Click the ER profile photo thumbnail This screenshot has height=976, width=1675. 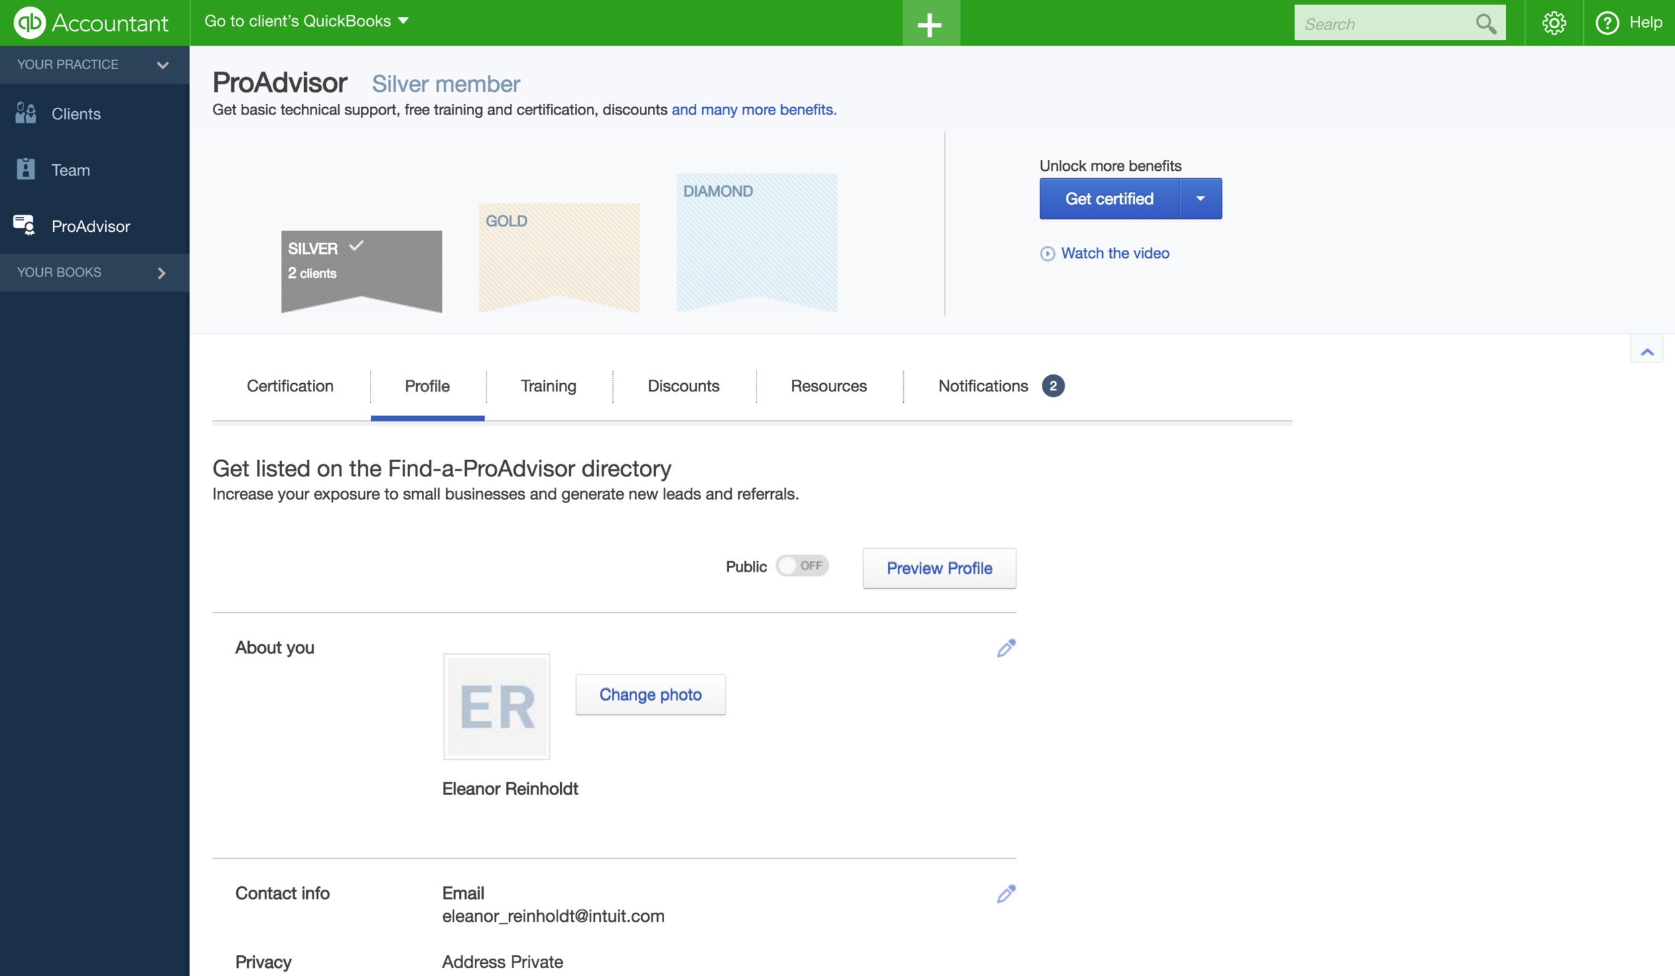[496, 707]
